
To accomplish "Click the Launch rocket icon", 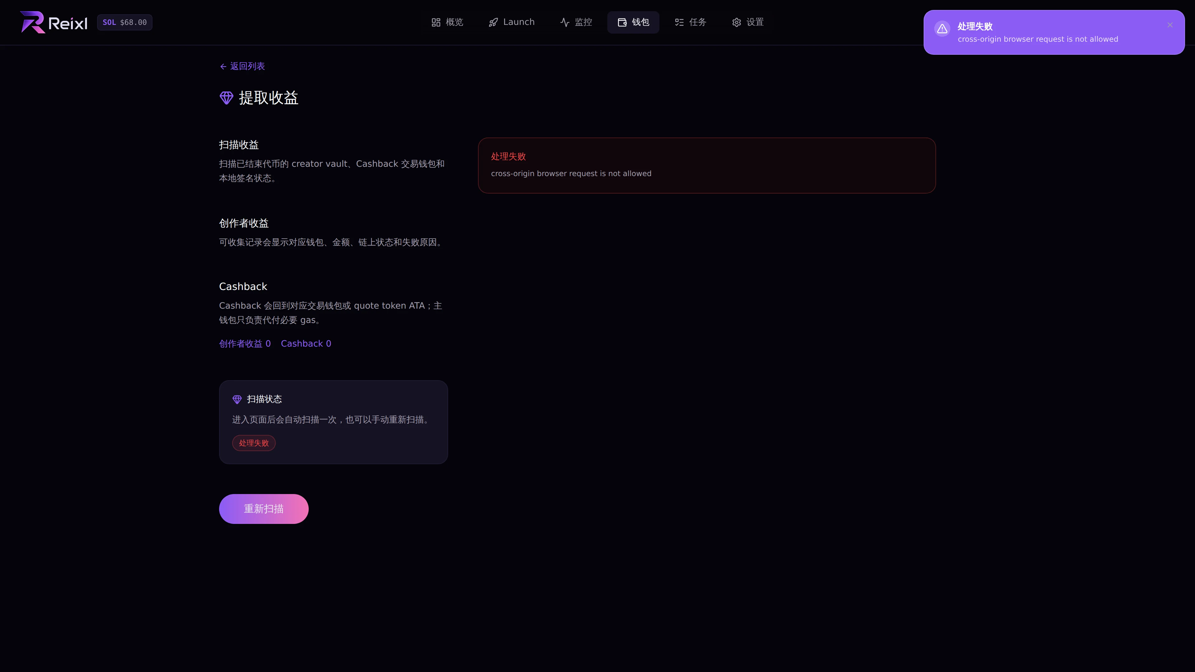I will 493,22.
